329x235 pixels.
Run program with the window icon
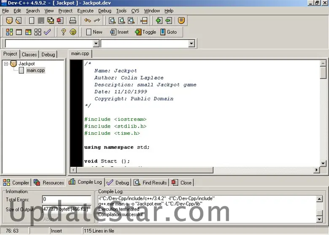(x=19, y=32)
